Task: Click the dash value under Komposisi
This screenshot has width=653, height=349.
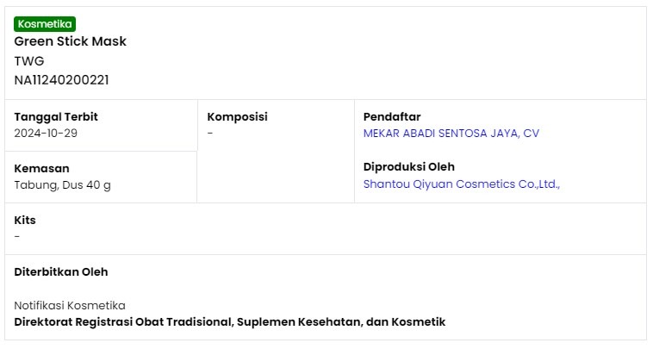Action: (x=210, y=134)
